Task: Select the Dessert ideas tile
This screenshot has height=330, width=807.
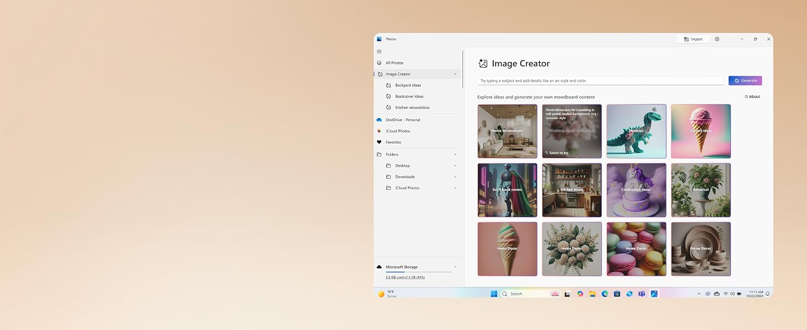Action: 701,131
